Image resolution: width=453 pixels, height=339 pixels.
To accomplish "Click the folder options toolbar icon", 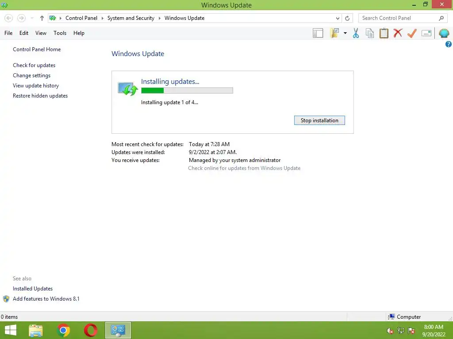I will (x=334, y=33).
